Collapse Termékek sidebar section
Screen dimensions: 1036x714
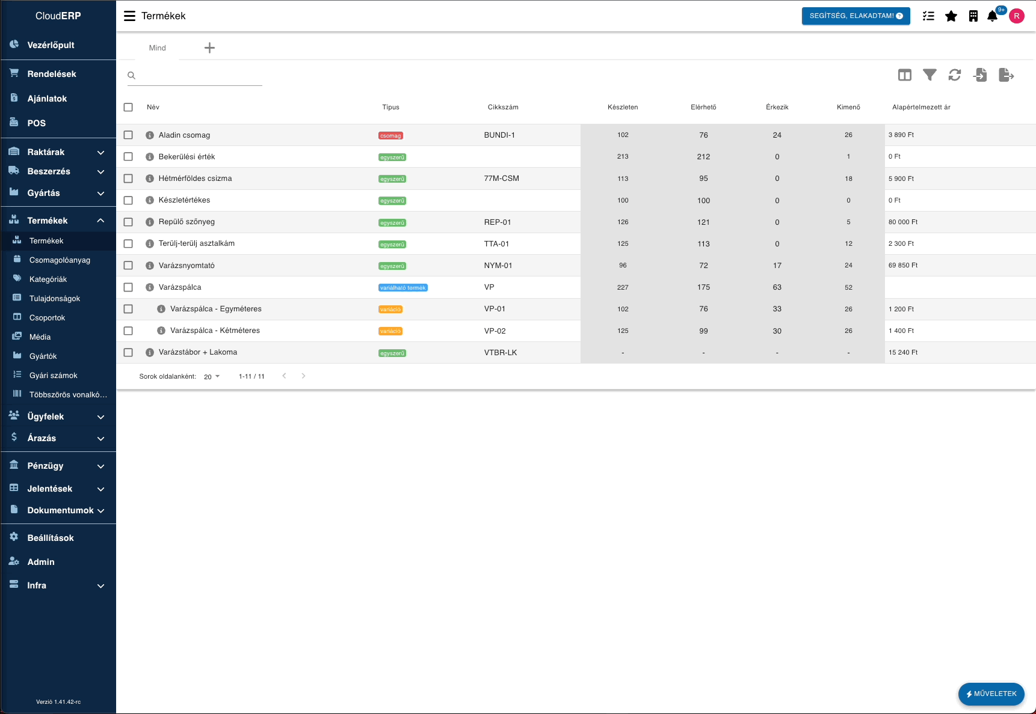point(58,221)
